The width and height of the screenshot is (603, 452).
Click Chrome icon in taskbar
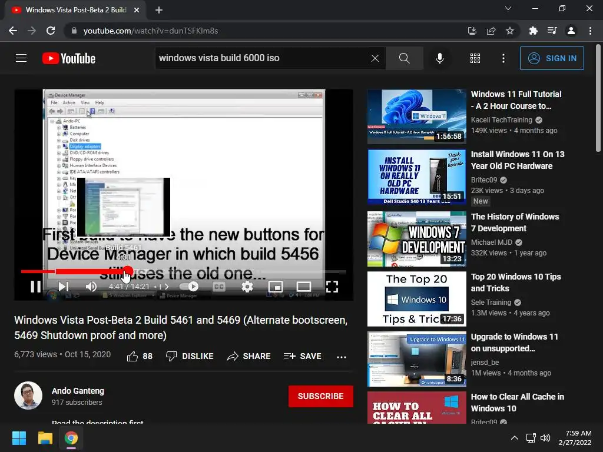tap(71, 438)
